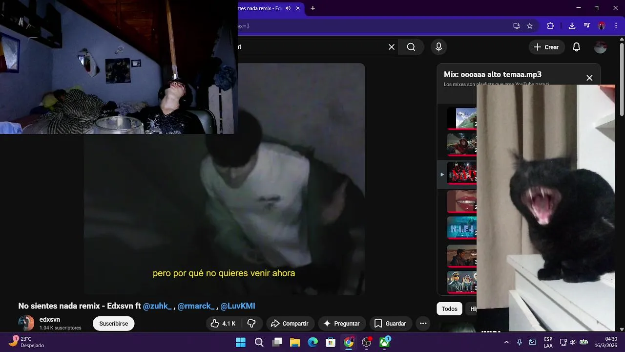Open the Xbox app on the taskbar
Image resolution: width=625 pixels, height=352 pixels.
tap(385, 343)
